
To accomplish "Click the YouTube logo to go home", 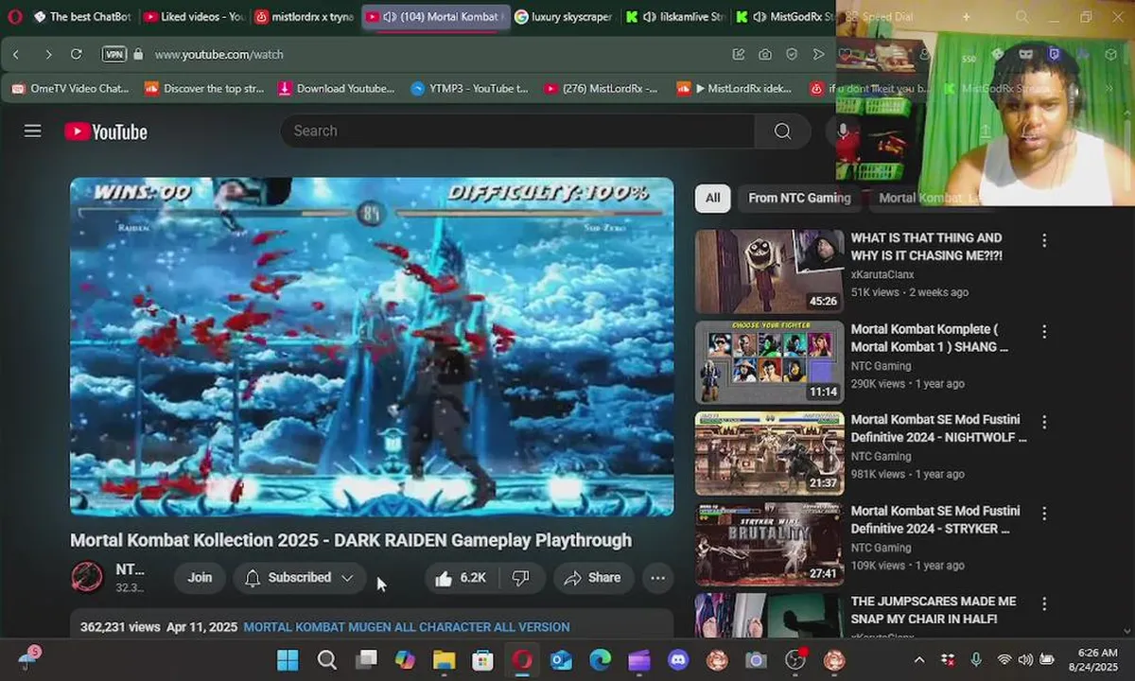I will point(106,131).
